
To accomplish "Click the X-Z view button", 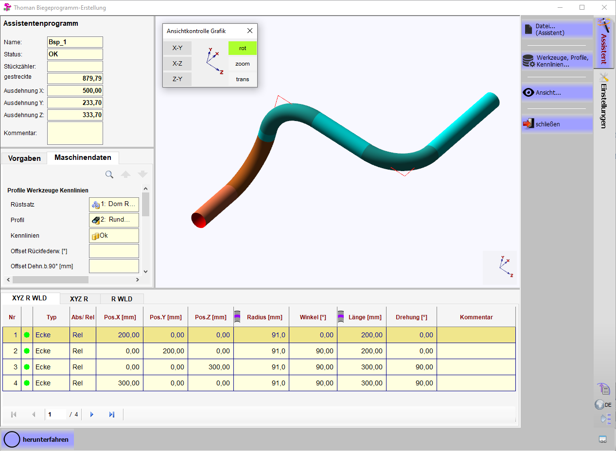I will [x=177, y=64].
